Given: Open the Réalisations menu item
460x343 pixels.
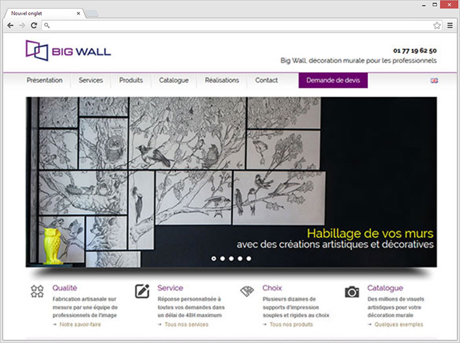Looking at the screenshot, I should click(x=221, y=80).
